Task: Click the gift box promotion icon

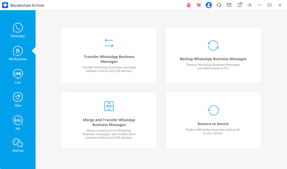Action: (189, 5)
